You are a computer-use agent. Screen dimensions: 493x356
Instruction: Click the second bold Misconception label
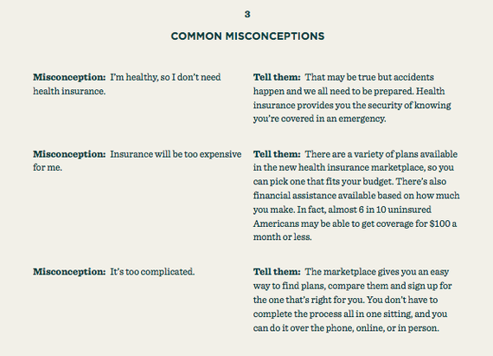pyautogui.click(x=69, y=154)
